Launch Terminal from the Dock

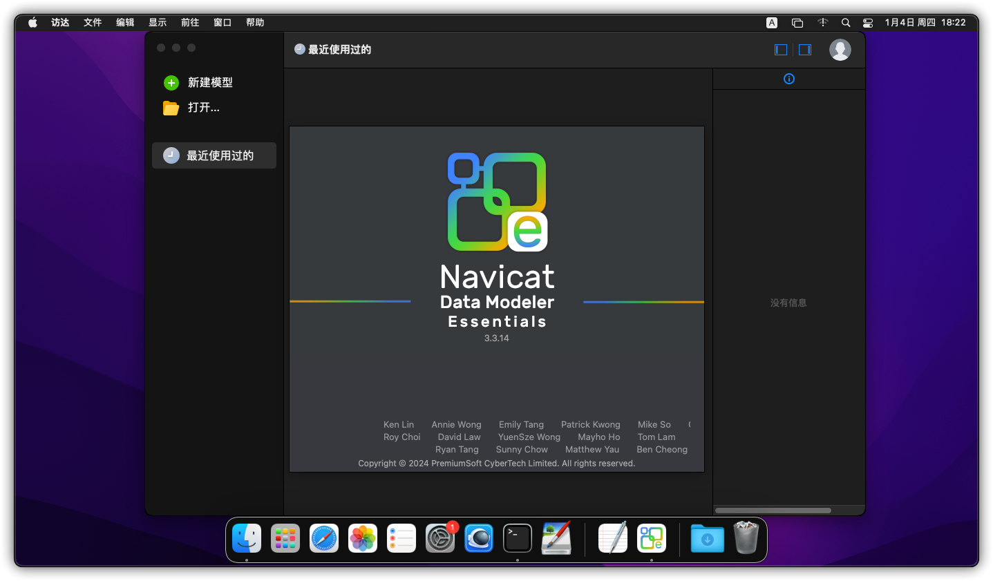tap(518, 538)
